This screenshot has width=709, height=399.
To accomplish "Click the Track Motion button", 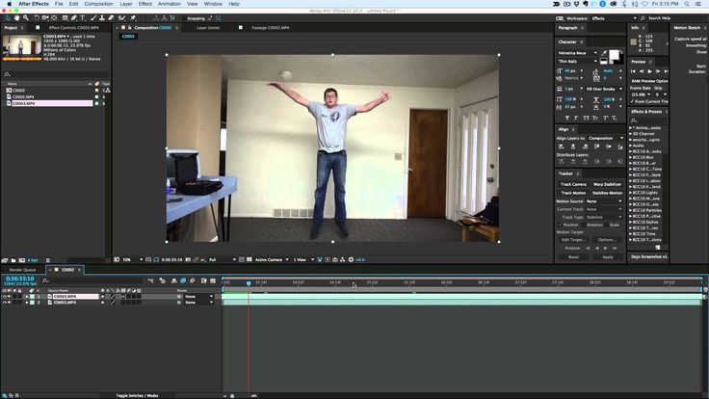I will tap(572, 193).
